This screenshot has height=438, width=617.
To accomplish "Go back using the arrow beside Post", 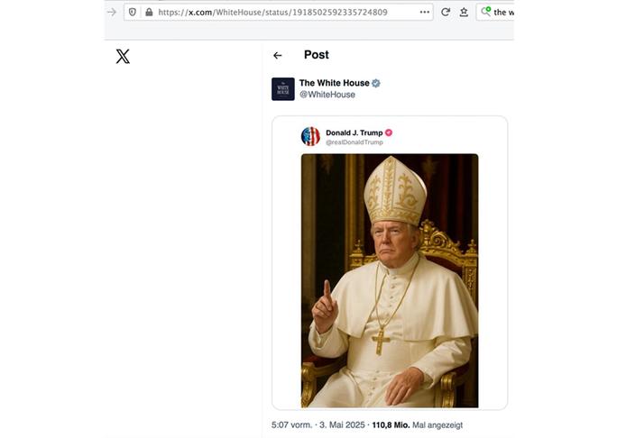I will point(277,56).
